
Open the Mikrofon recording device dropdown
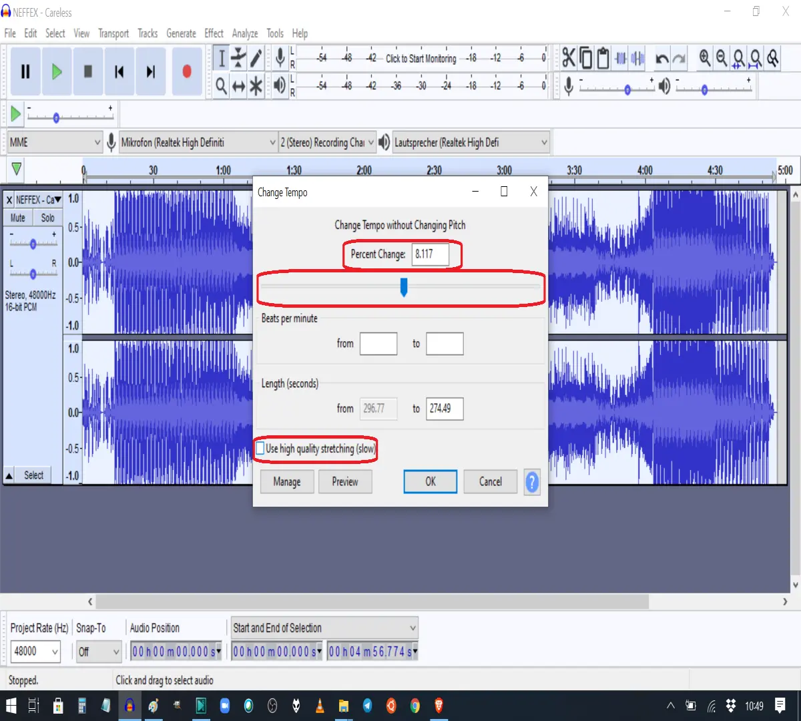(198, 142)
